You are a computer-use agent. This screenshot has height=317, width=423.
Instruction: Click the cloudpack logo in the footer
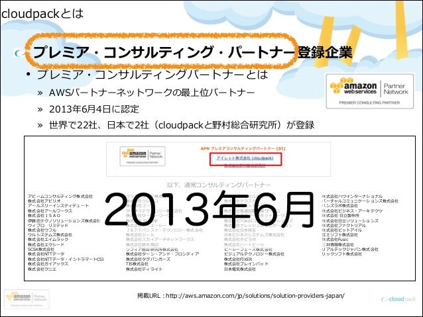[398, 299]
